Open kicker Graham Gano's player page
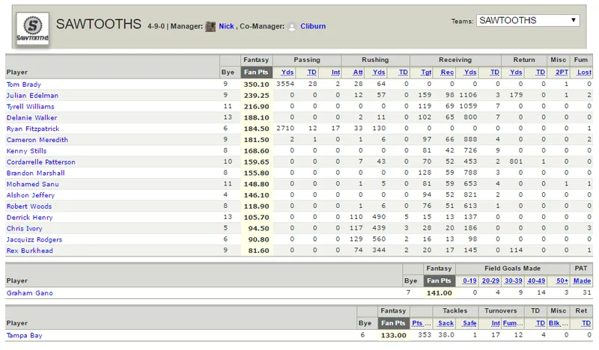 [x=29, y=292]
